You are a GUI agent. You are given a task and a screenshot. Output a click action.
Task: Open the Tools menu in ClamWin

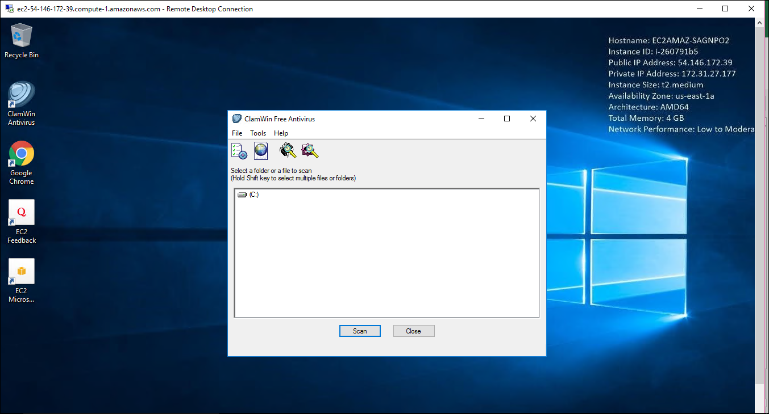click(x=258, y=133)
